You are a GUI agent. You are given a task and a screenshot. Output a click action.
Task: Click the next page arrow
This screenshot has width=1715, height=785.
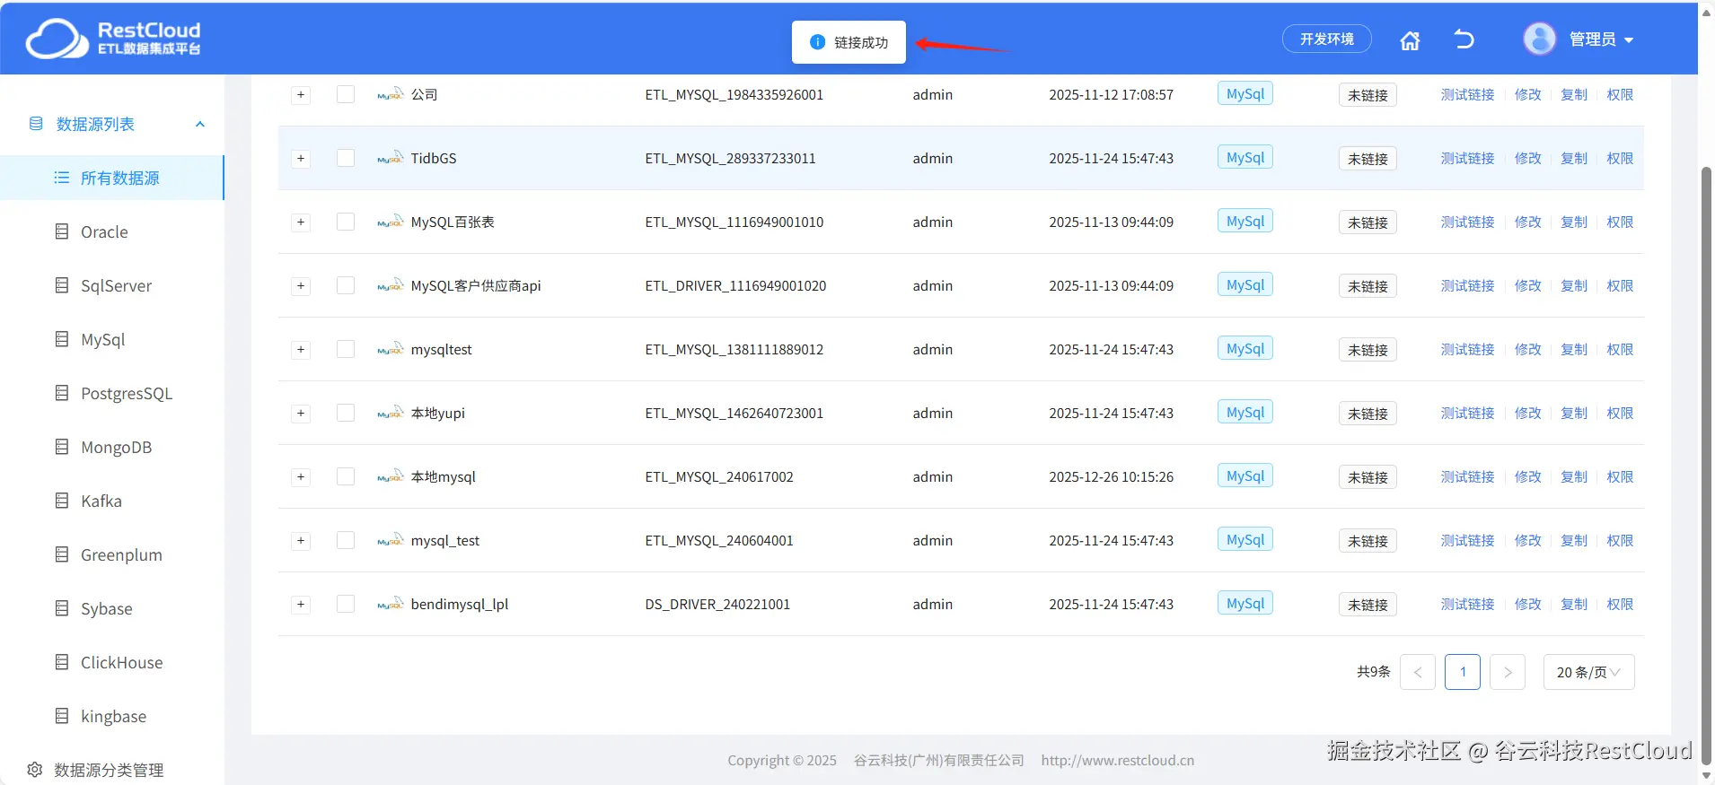[1508, 672]
